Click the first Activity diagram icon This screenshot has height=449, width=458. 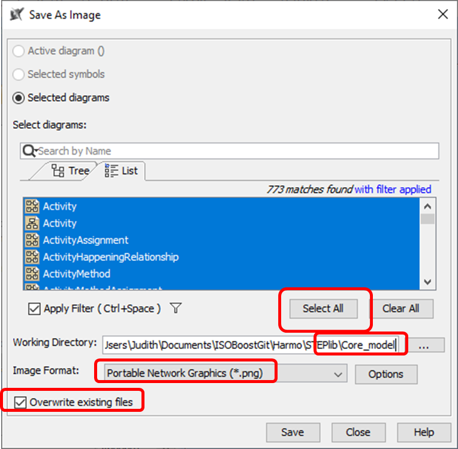(32, 207)
